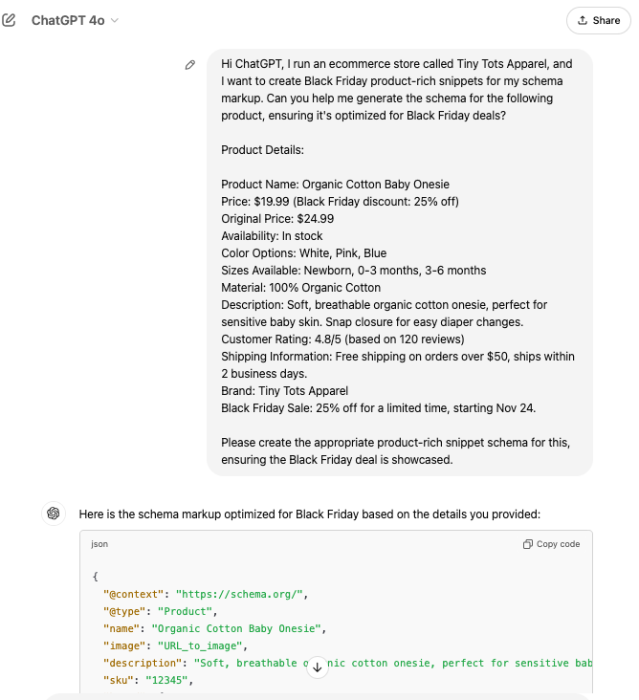
Task: Click the "Product Details:" line in the prompt
Action: [264, 150]
